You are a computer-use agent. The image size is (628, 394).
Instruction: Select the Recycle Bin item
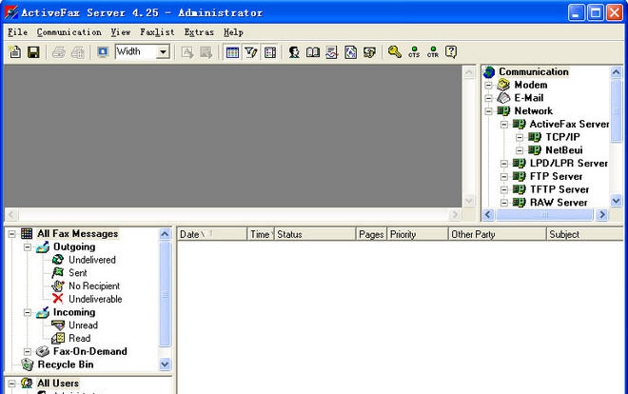(x=66, y=364)
